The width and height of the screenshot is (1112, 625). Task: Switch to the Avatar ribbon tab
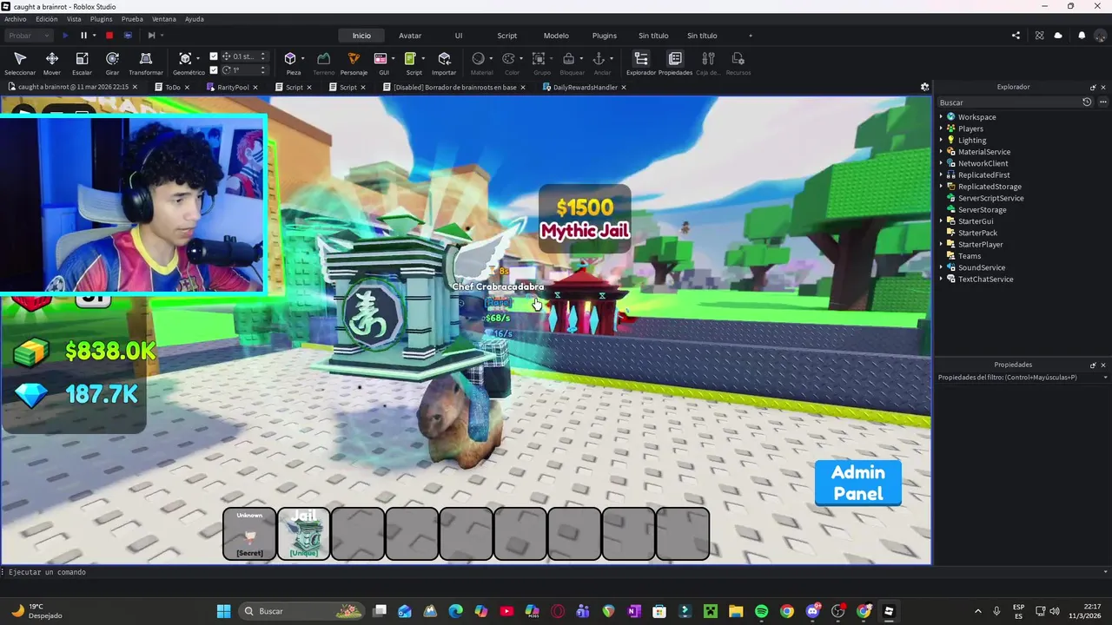(410, 36)
